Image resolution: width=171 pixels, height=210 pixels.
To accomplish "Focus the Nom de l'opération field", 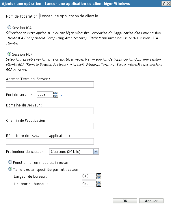I will 69,16.
